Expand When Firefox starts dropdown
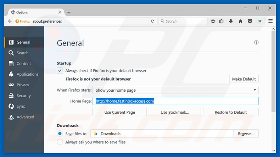Screen dimensions: 280x157 click(x=175, y=90)
